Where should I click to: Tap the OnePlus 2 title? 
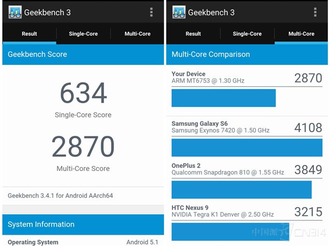(186, 166)
